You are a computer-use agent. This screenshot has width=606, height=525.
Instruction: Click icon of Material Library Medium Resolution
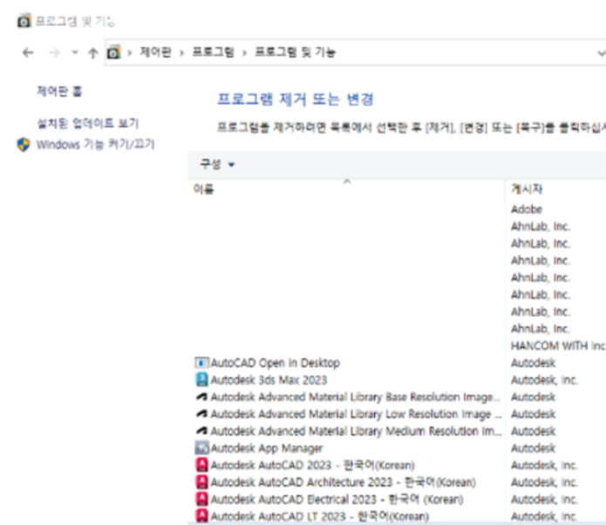(201, 431)
